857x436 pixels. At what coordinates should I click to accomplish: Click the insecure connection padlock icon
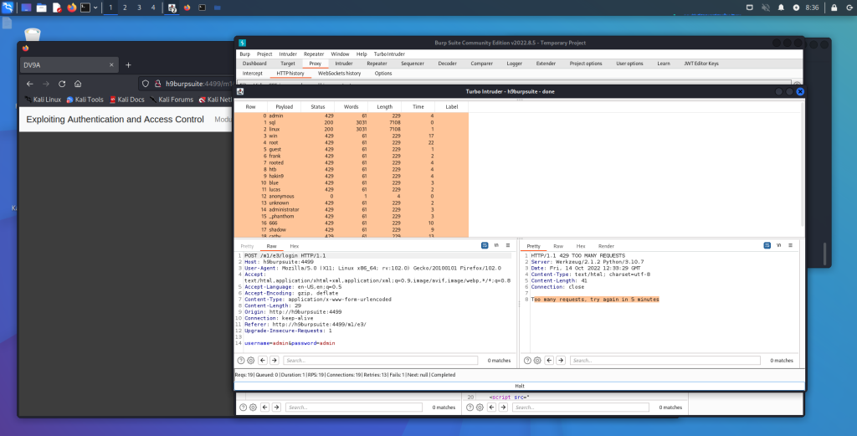157,84
